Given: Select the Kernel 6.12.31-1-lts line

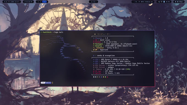Looking at the screenshot, I should click(105, 42).
